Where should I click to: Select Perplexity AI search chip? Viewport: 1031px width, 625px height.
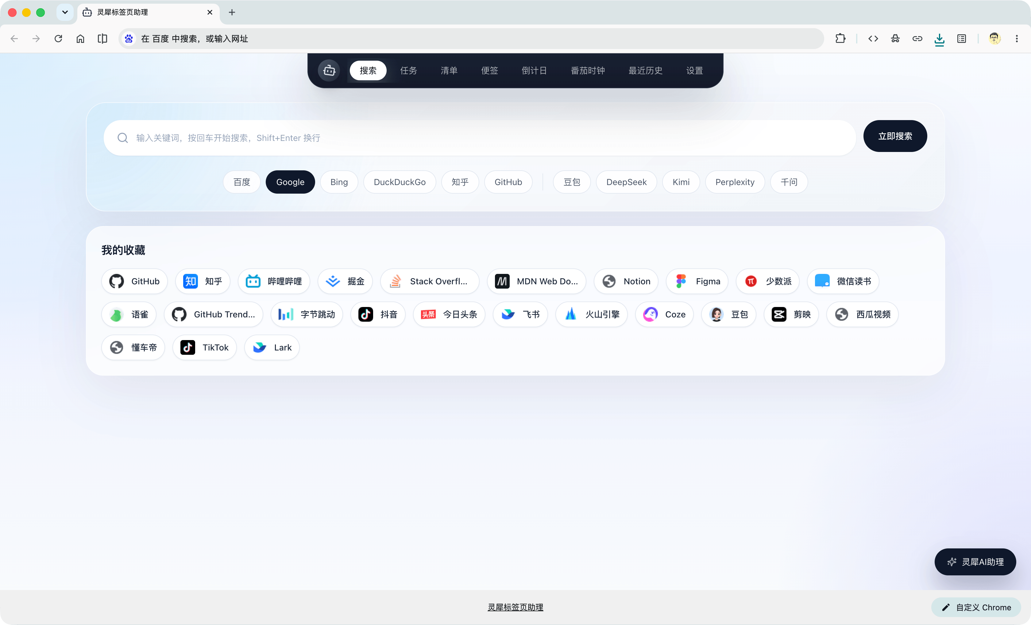click(735, 182)
